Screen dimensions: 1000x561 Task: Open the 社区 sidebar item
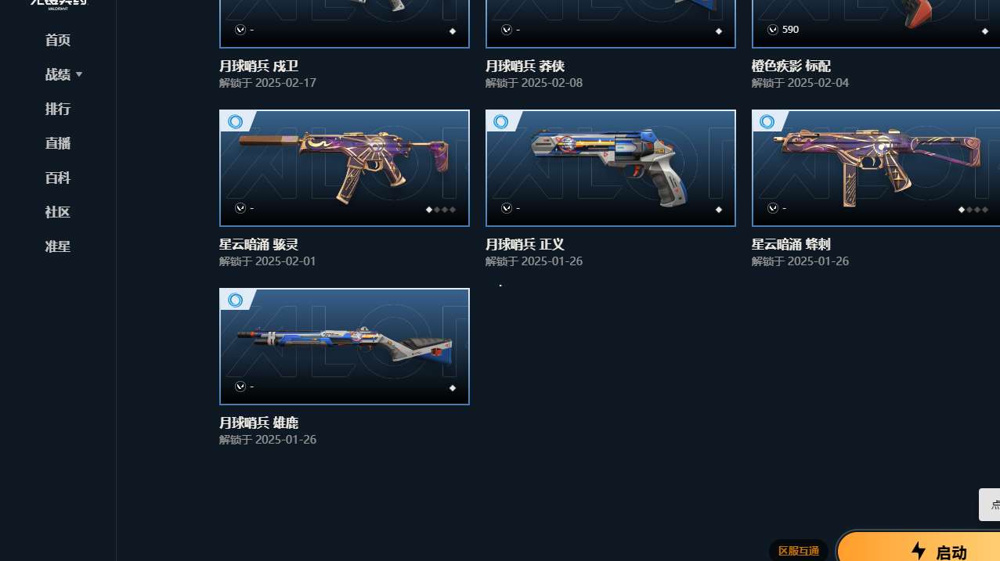pos(58,212)
